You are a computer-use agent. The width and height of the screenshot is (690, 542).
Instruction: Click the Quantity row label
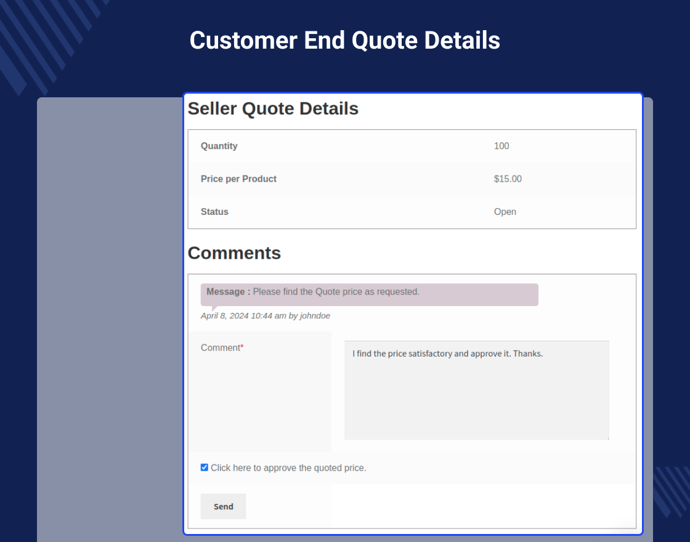click(x=219, y=146)
